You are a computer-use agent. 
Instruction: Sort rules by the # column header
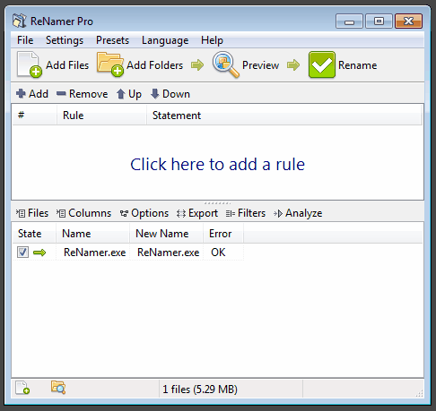click(34, 116)
